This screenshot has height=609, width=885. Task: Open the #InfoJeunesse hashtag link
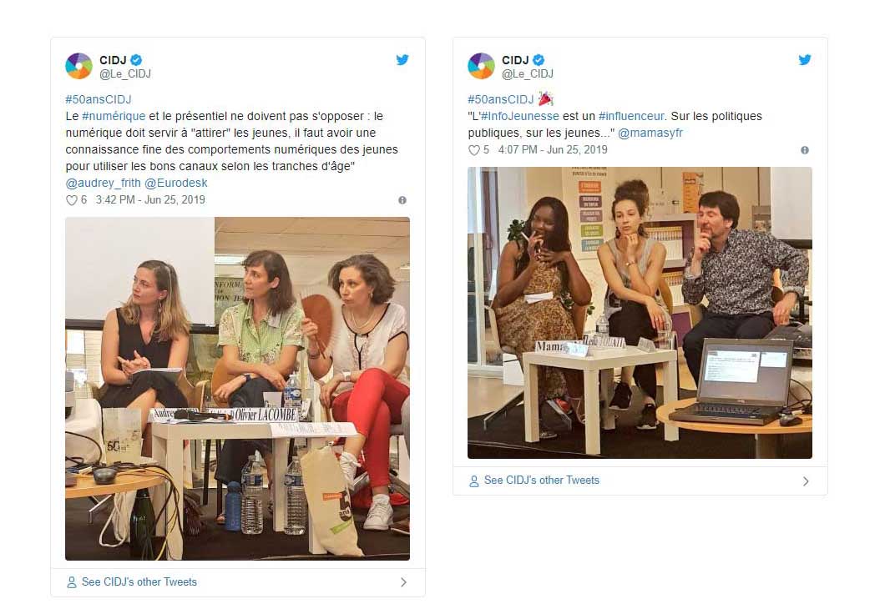pyautogui.click(x=520, y=116)
